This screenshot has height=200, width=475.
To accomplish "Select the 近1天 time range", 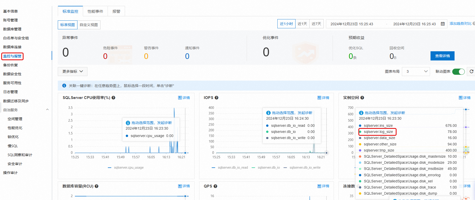I will [302, 24].
